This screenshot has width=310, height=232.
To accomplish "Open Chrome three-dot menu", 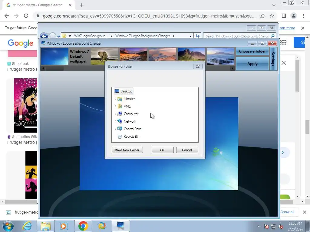I will 303,16.
